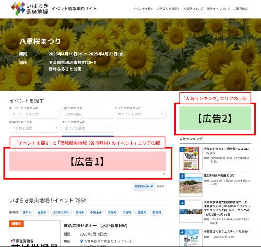
Task: Click the 【広告2】 green banner ad
Action: (215, 118)
